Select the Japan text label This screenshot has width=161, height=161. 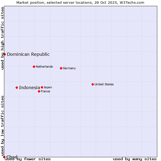point(48,87)
